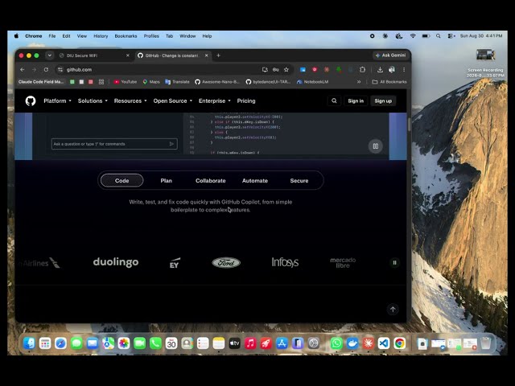Open the History menu

click(101, 36)
